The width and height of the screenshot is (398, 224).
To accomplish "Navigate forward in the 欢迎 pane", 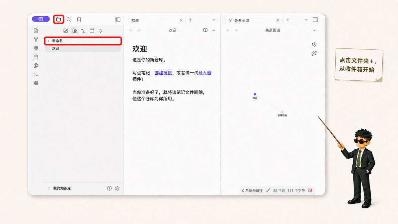I will click(139, 30).
